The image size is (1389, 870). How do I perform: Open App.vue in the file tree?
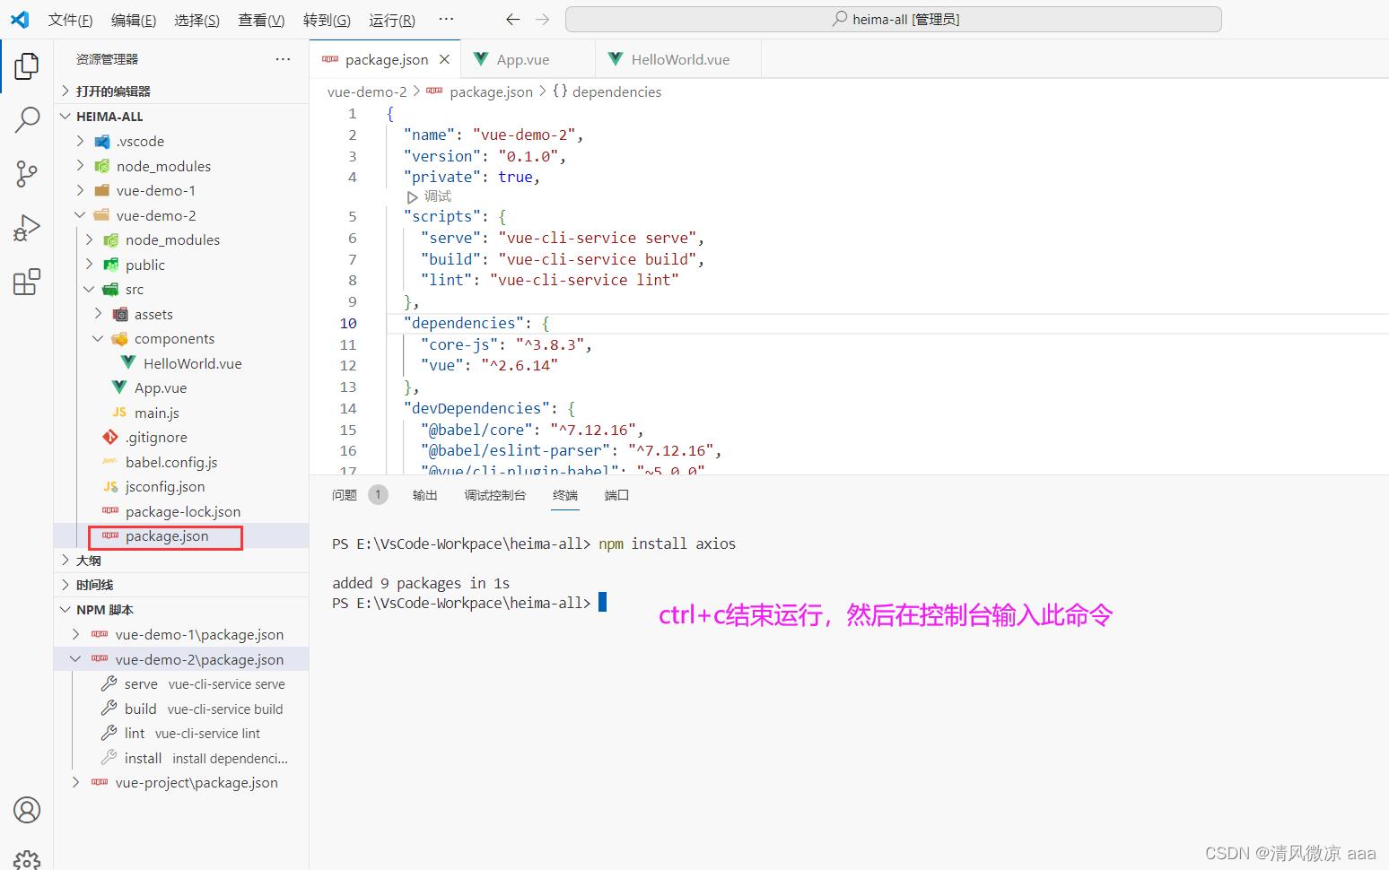coord(161,387)
